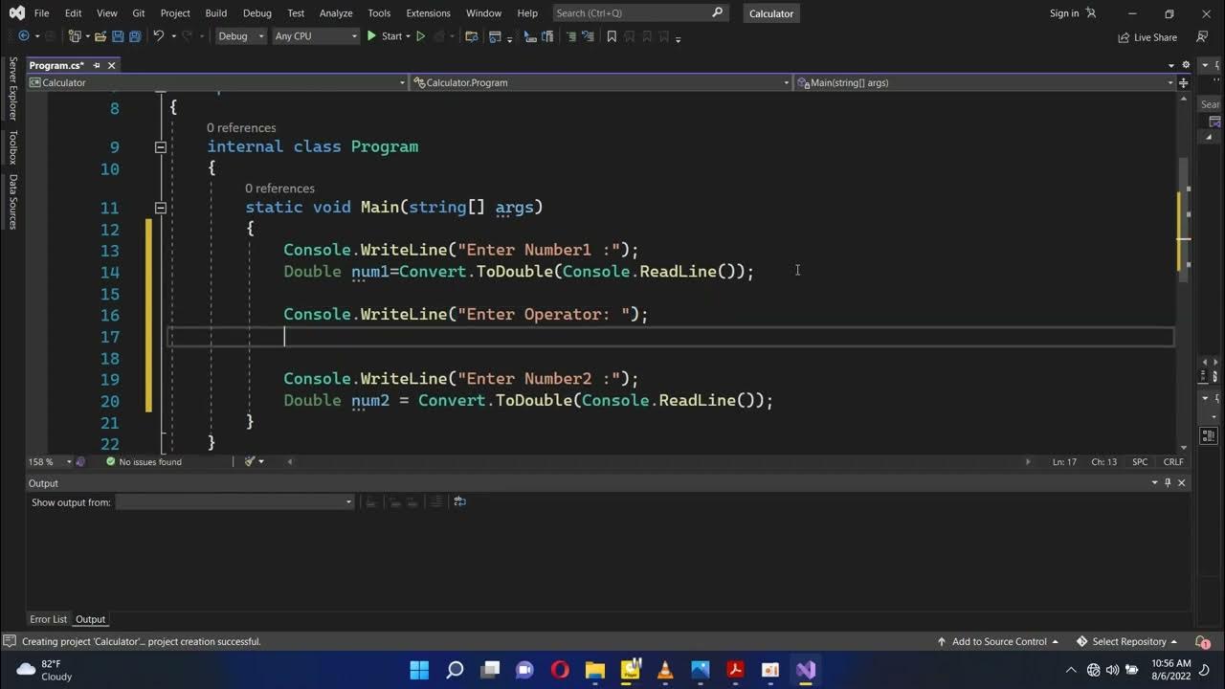Open the Server Explorer side tab
This screenshot has height=689, width=1225.
tap(12, 89)
